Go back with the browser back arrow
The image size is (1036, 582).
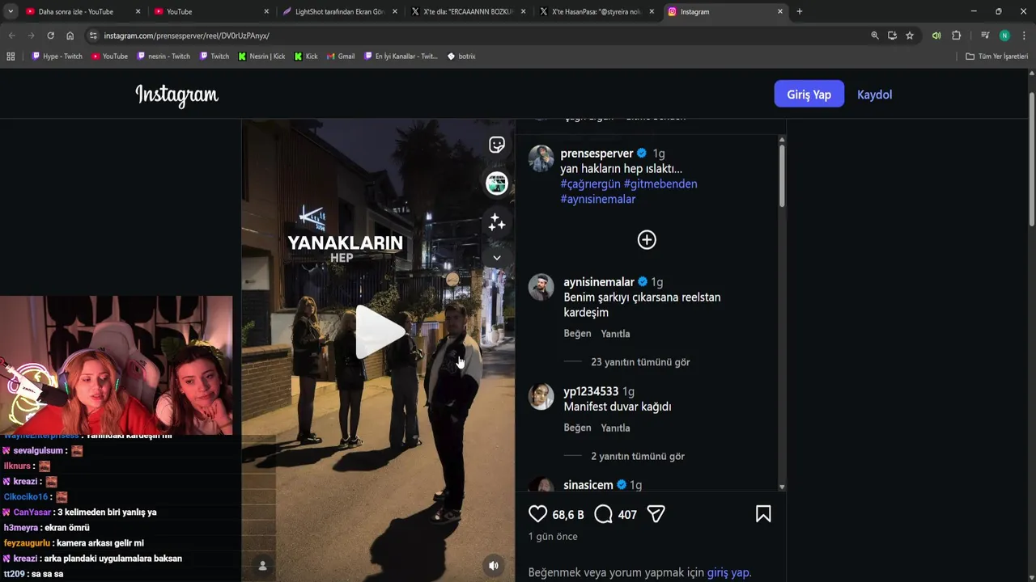11,36
